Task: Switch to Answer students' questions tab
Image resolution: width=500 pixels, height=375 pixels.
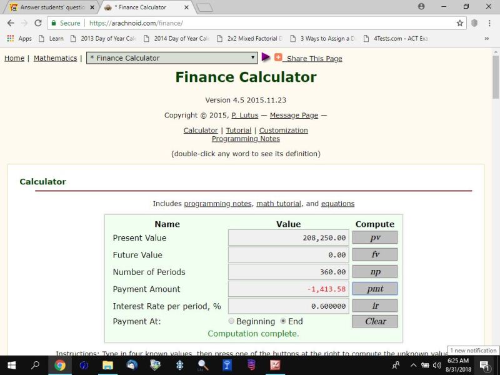Action: coord(52,7)
